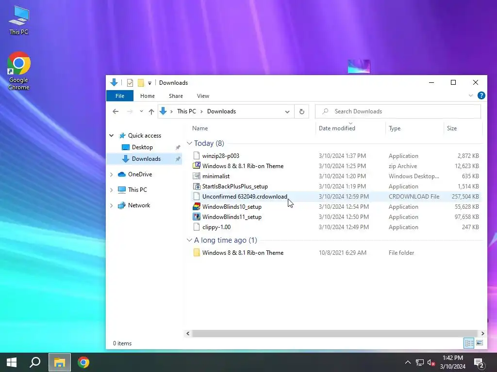The height and width of the screenshot is (372, 497).
Task: Click the New folder quick access toolbar icon
Action: pos(141,83)
